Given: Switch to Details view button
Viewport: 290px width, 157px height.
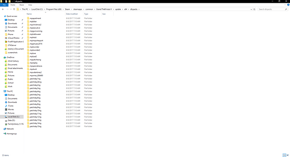Looking at the screenshot, I should (x=284, y=155).
